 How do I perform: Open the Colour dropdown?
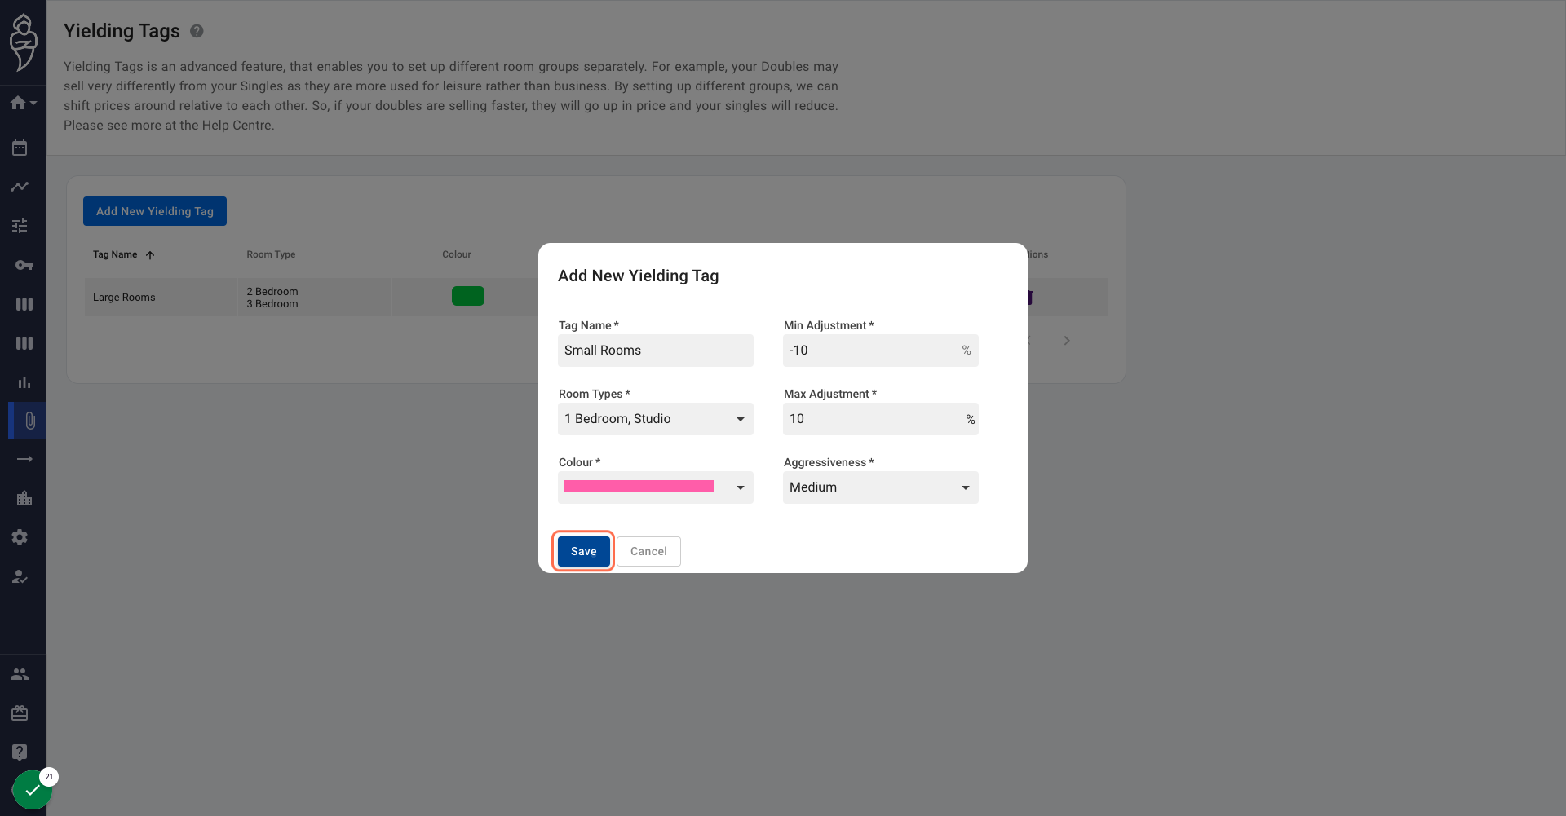[656, 487]
